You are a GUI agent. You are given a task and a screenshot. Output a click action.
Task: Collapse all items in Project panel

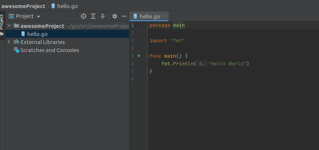(x=103, y=16)
